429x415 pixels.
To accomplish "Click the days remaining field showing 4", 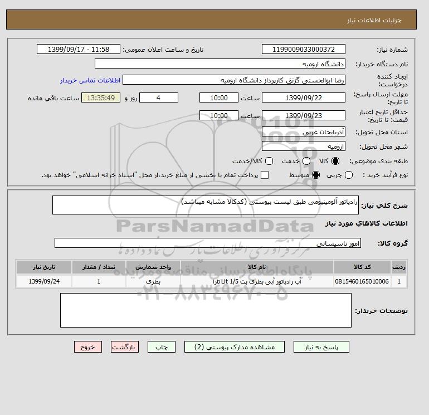I will point(159,97).
